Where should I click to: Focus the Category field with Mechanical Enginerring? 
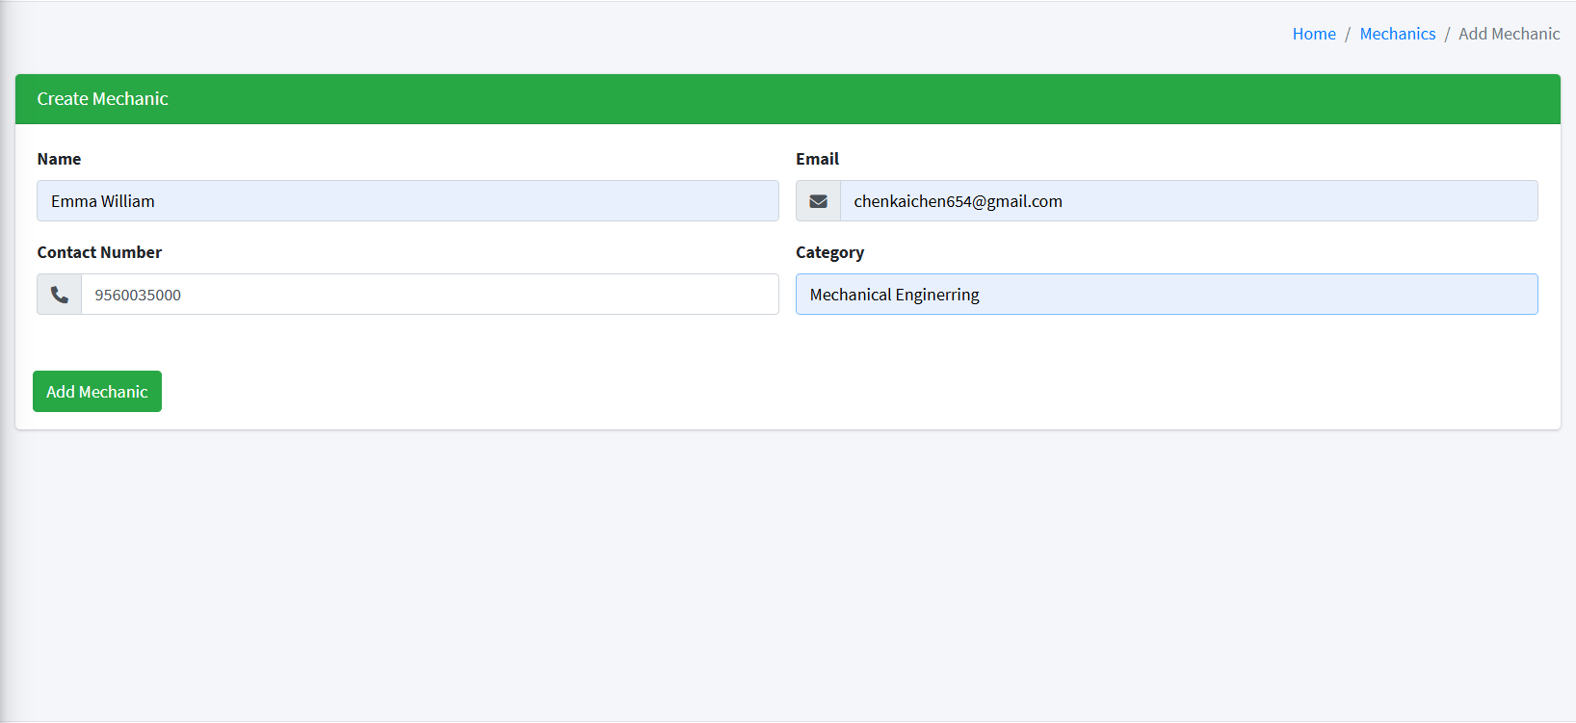point(1166,295)
